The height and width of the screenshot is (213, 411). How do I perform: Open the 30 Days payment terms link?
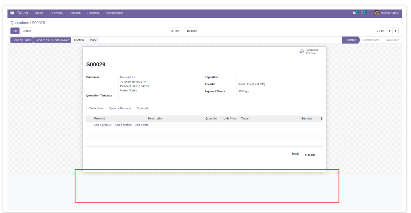243,91
